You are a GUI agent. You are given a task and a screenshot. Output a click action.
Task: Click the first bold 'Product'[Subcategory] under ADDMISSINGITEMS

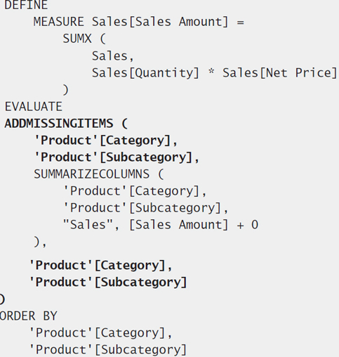point(117,157)
